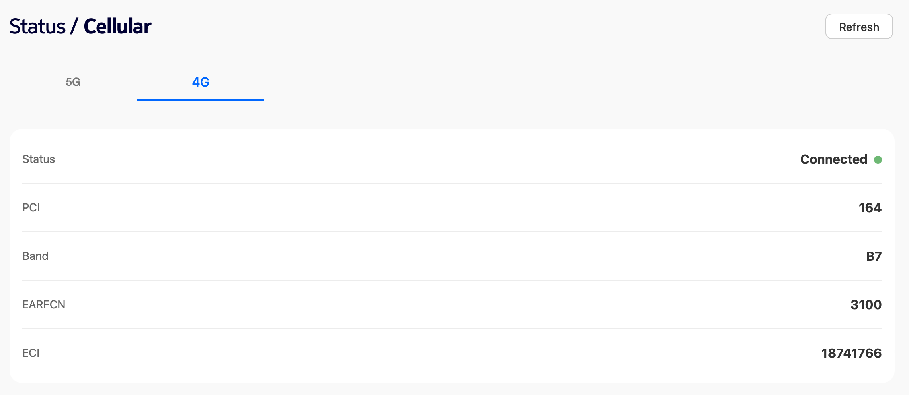
Task: Select the PCI value 164
Action: [870, 208]
